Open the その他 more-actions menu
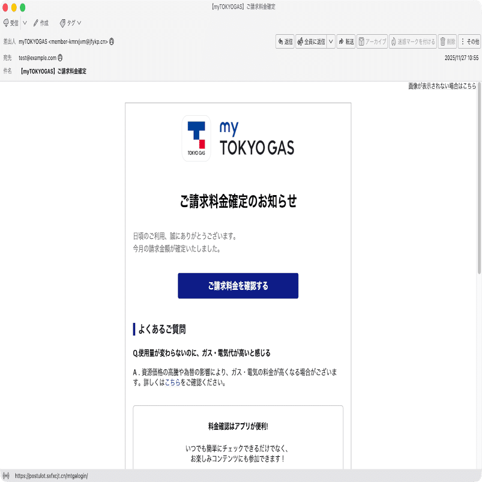The height and width of the screenshot is (482, 482). tap(468, 41)
